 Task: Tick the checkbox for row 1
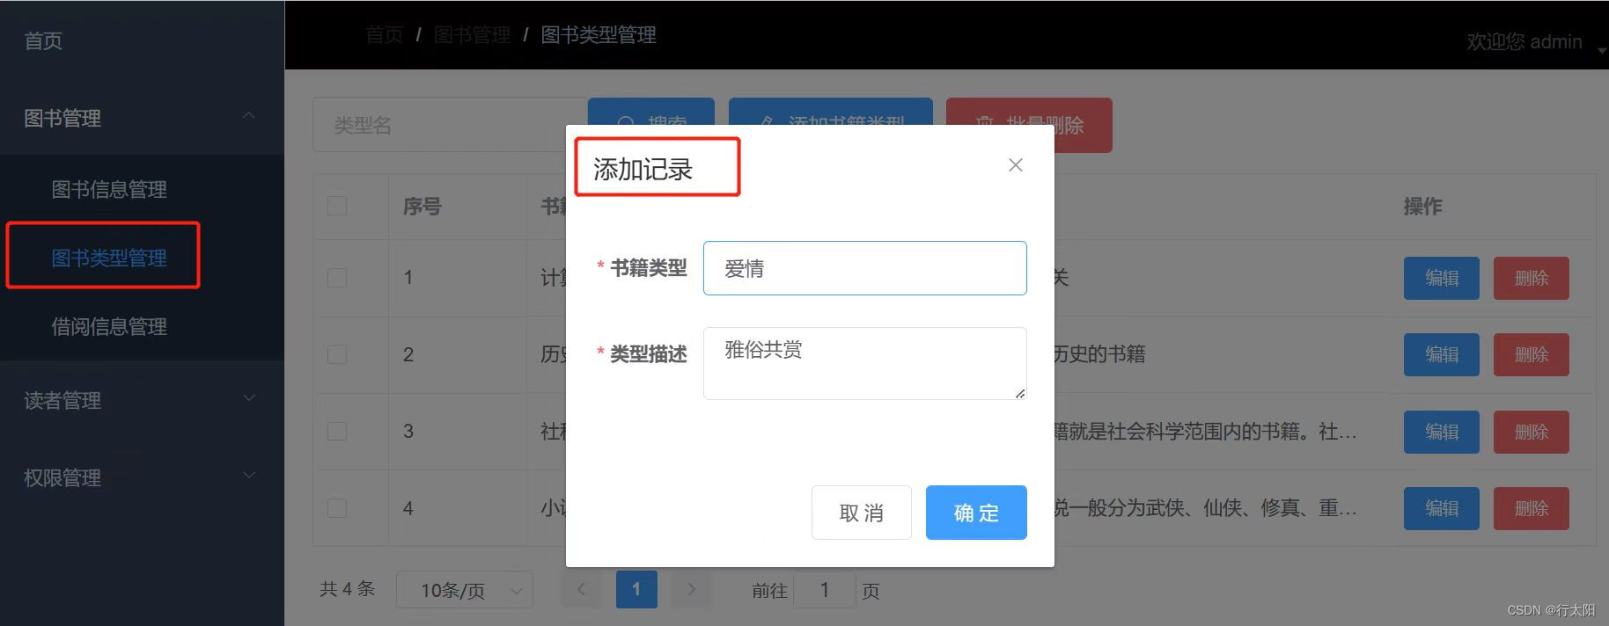(x=337, y=277)
